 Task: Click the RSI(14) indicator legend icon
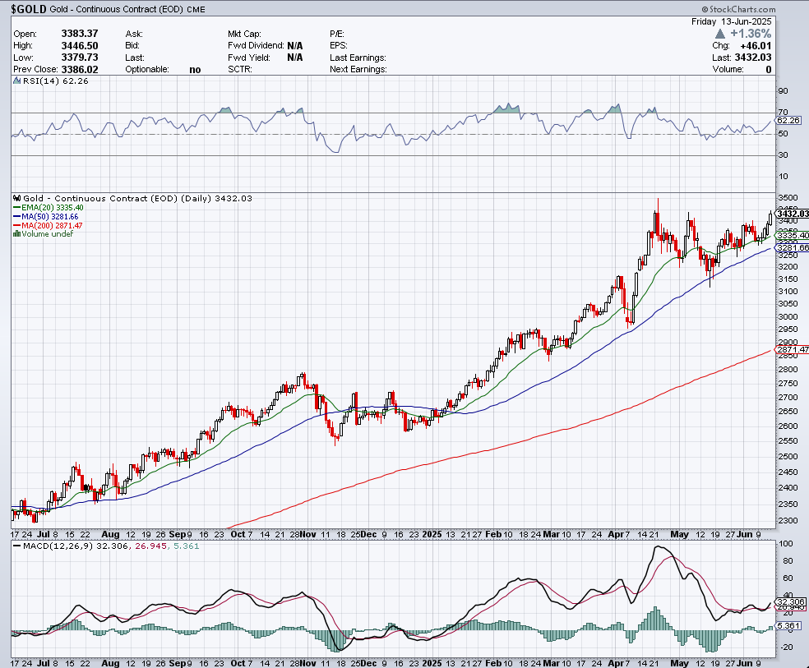pyautogui.click(x=16, y=81)
